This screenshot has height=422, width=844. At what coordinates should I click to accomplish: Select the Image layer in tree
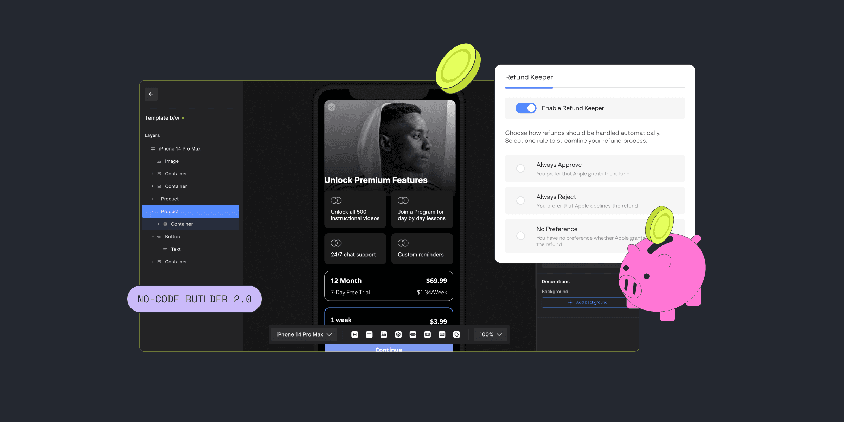(172, 161)
